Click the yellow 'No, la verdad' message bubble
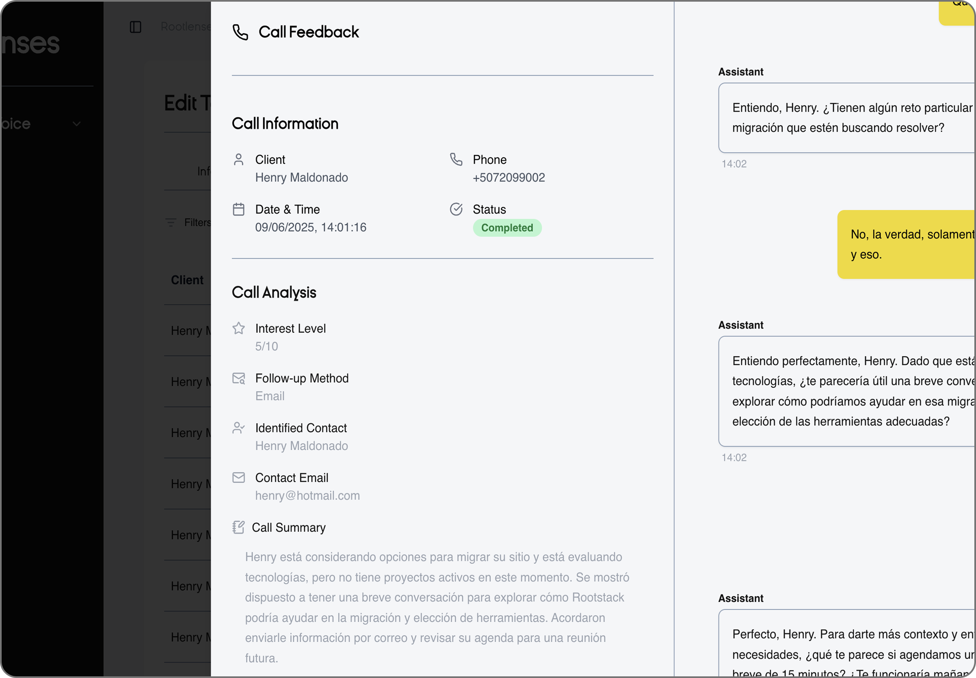The image size is (976, 678). tap(906, 245)
